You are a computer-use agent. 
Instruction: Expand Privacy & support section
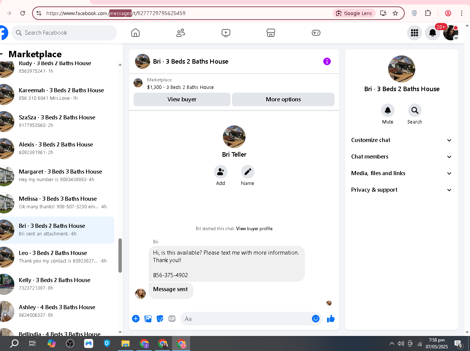coord(402,190)
